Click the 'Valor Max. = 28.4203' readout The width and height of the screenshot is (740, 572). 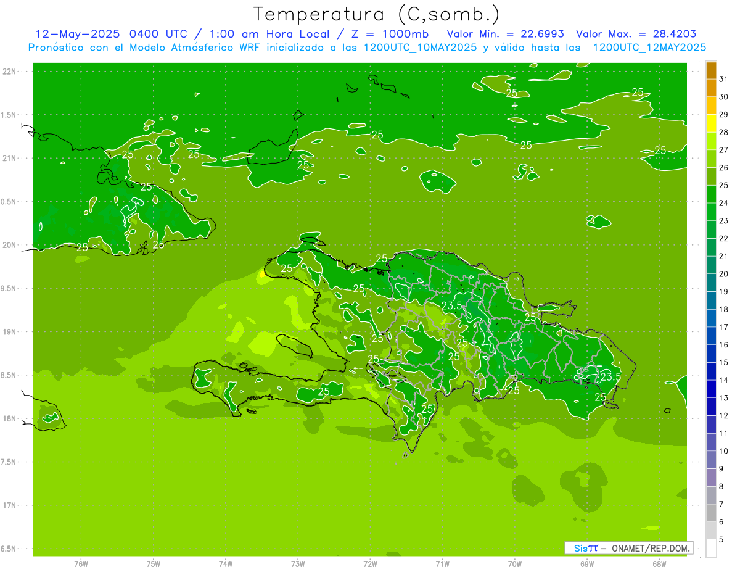tap(636, 34)
